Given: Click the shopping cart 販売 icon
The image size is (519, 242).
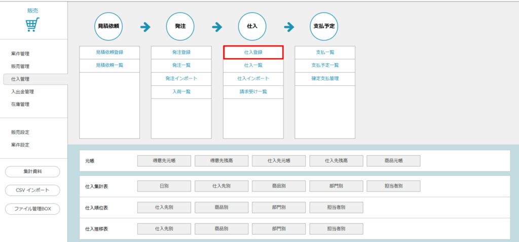Looking at the screenshot, I should 33,24.
